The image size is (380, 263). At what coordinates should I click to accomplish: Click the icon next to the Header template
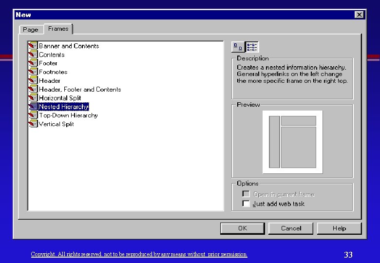(33, 81)
